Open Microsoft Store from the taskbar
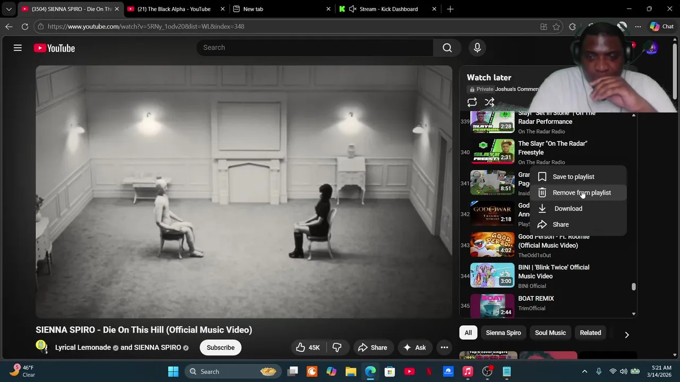The height and width of the screenshot is (382, 680). 389,372
